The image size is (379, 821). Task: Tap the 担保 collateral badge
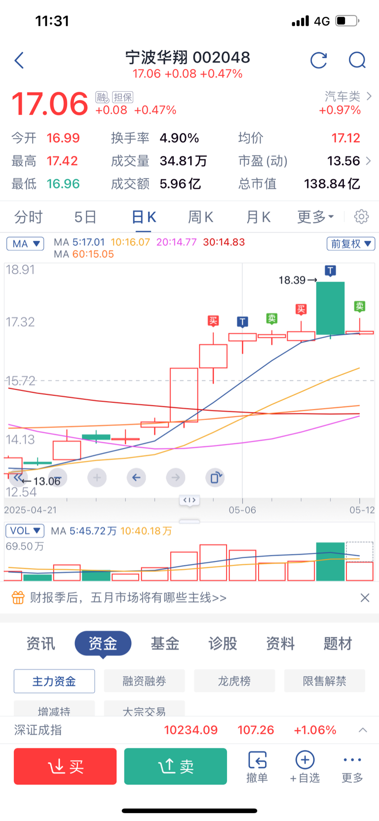pos(123,97)
